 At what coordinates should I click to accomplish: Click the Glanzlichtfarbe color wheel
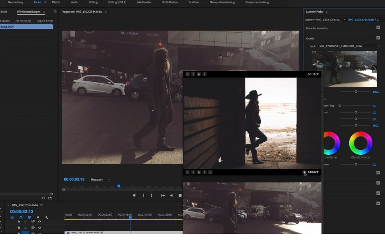point(361,143)
